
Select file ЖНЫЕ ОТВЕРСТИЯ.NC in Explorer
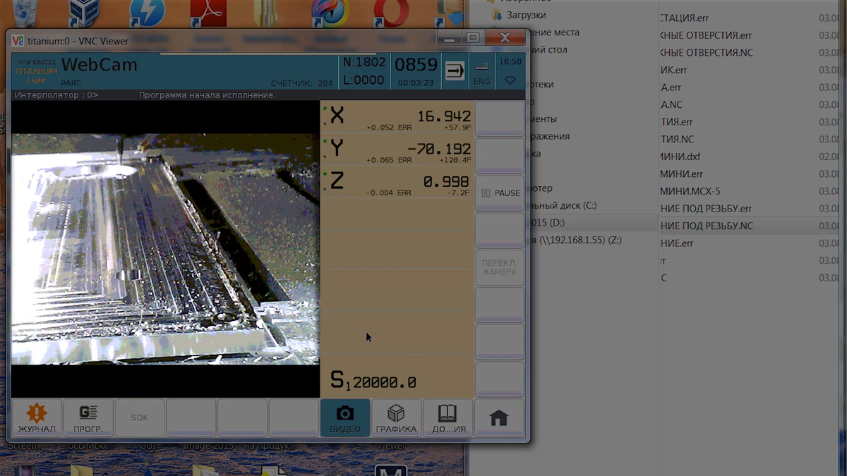click(x=707, y=53)
